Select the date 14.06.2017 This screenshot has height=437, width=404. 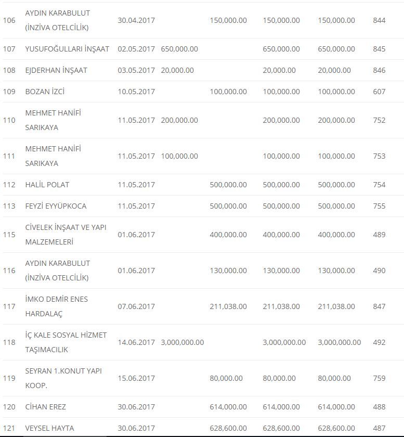tap(136, 342)
